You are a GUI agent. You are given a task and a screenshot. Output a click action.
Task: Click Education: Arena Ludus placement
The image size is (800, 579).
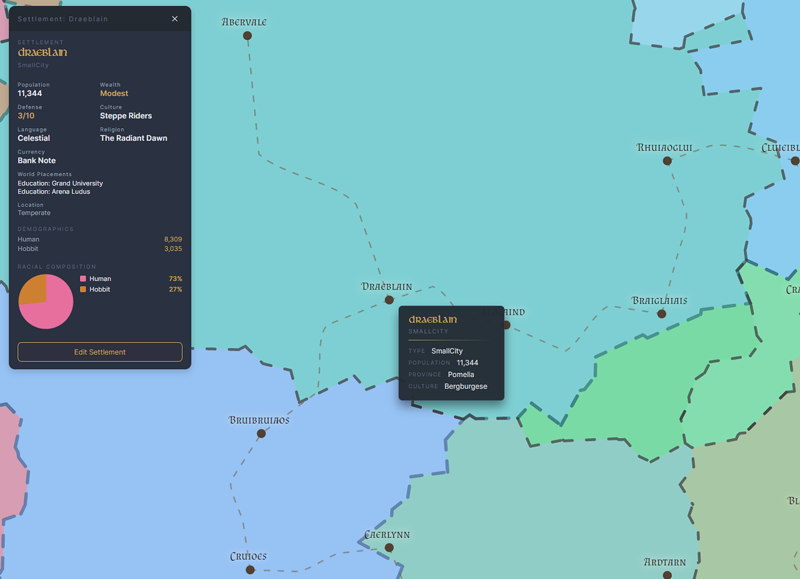[x=54, y=191]
